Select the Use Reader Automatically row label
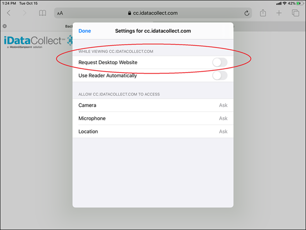Viewport: 306px width, 230px height. point(108,76)
